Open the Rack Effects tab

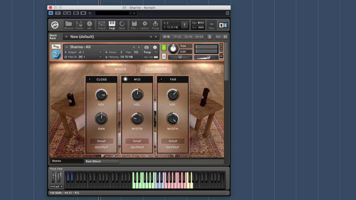pyautogui.click(x=102, y=161)
